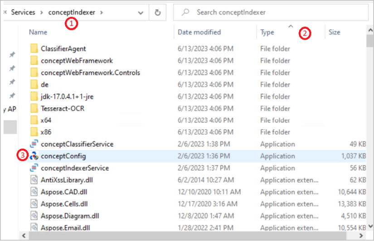Click the conceptClassifierService application icon

(34, 144)
